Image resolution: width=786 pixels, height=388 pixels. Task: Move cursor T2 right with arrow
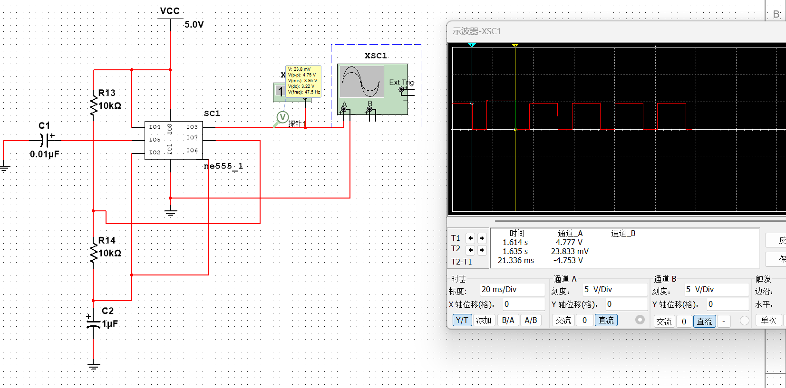pos(482,250)
